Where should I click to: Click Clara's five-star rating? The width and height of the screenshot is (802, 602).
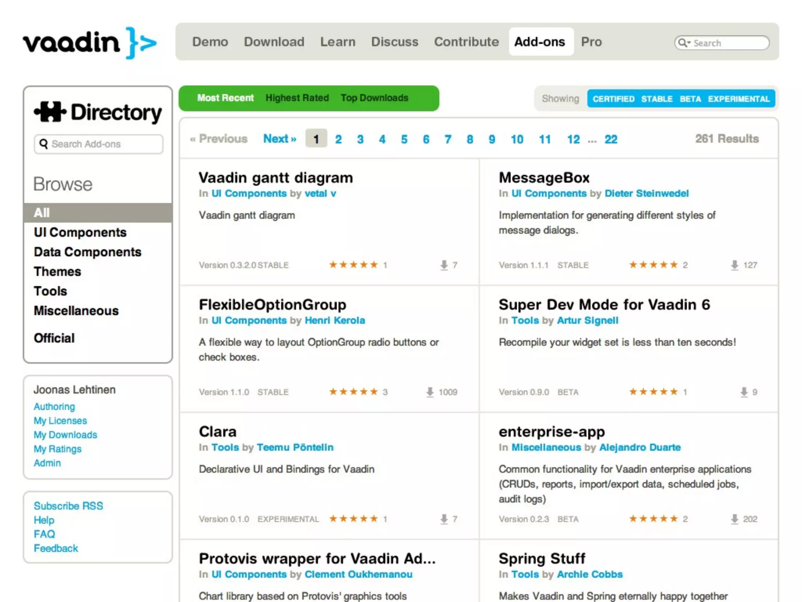click(353, 519)
